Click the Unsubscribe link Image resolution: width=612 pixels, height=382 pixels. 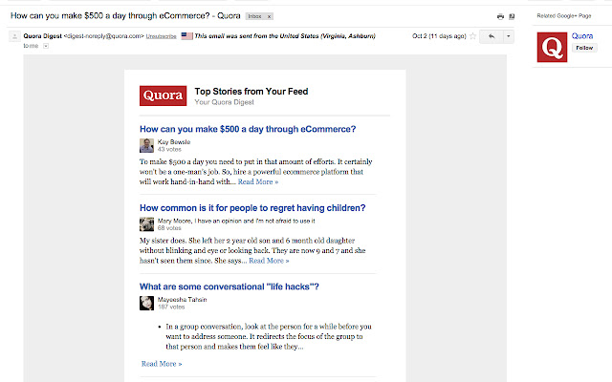[162, 36]
